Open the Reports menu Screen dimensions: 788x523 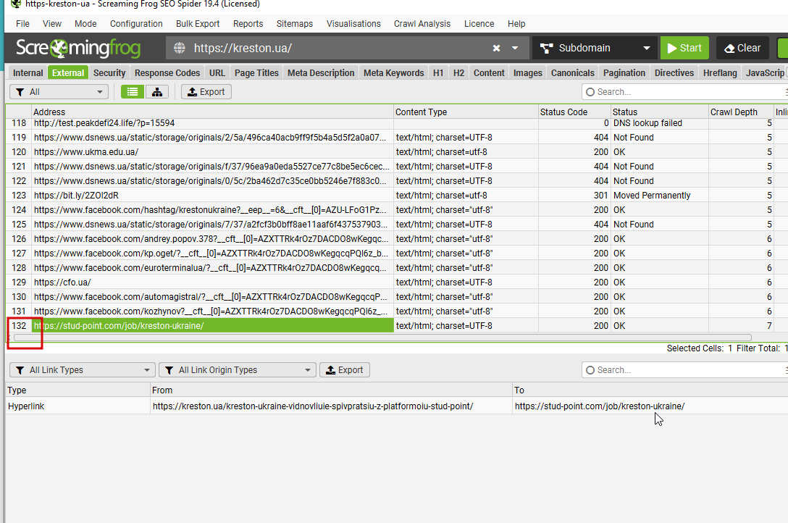pos(248,24)
